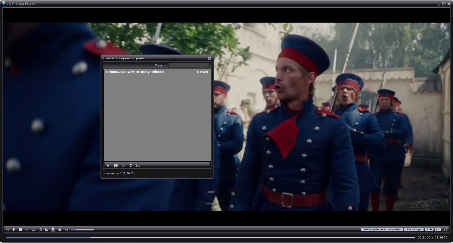Start playback with the Play button
Image resolution: width=453 pixels, height=243 pixels.
[x=14, y=230]
